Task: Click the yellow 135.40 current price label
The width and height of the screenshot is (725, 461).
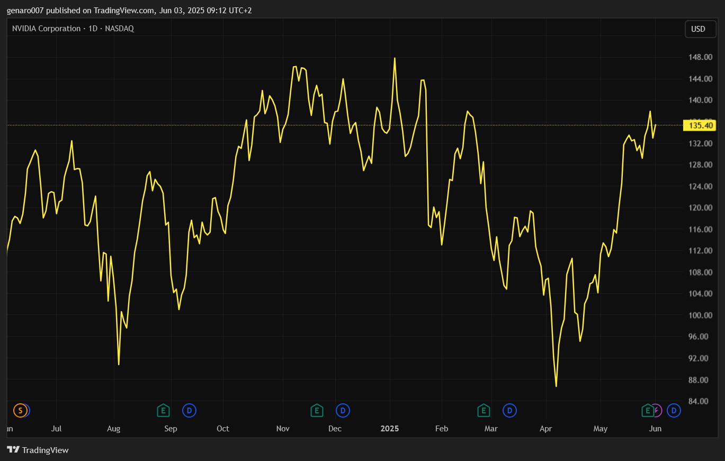Action: (x=700, y=125)
